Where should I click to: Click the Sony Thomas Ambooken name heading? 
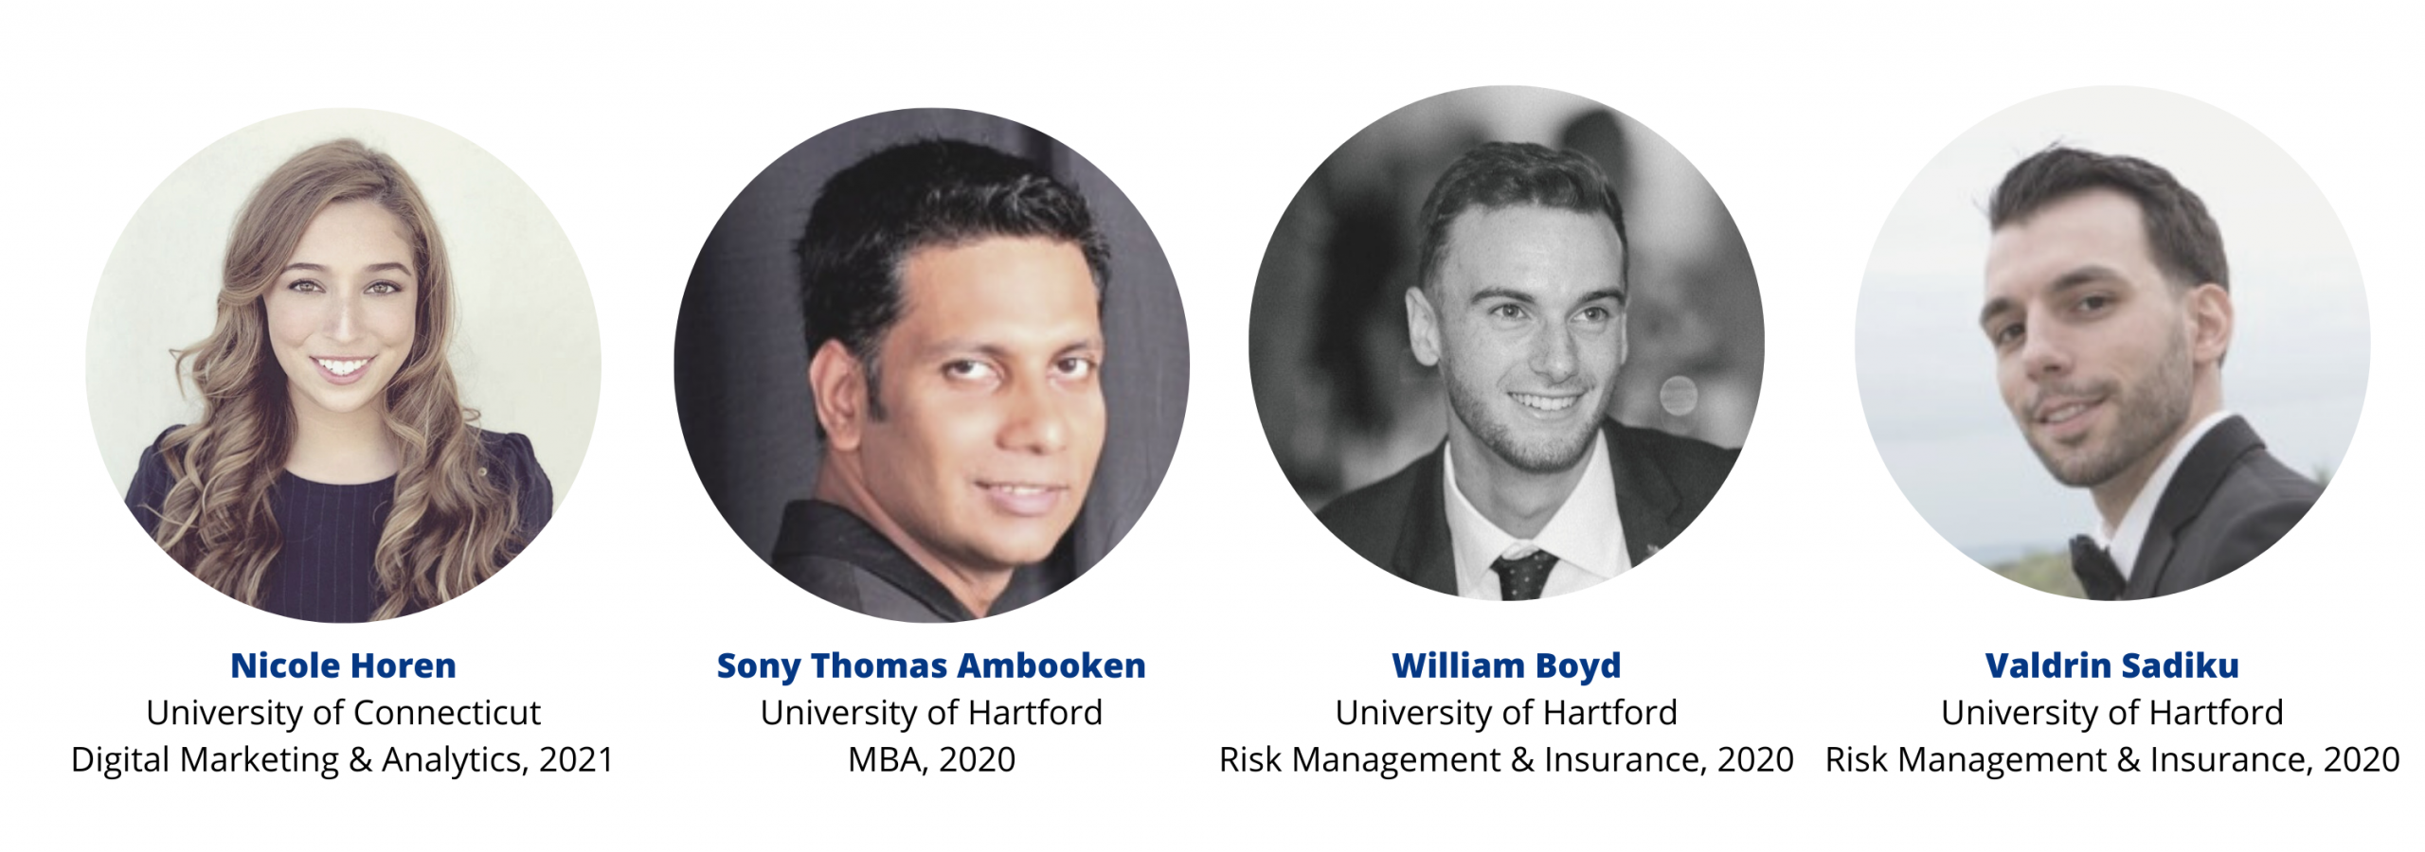931,666
